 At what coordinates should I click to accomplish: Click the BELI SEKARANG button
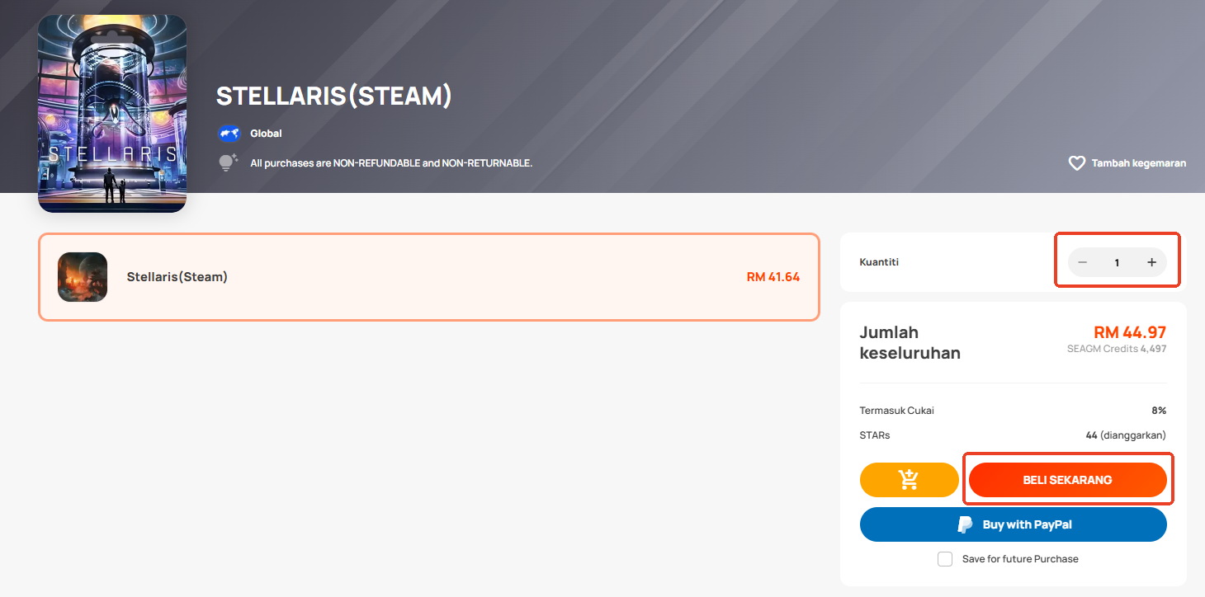1067,480
